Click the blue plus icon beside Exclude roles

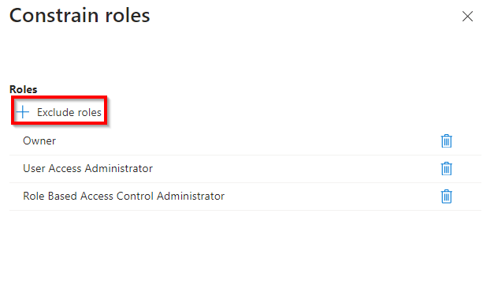[23, 112]
